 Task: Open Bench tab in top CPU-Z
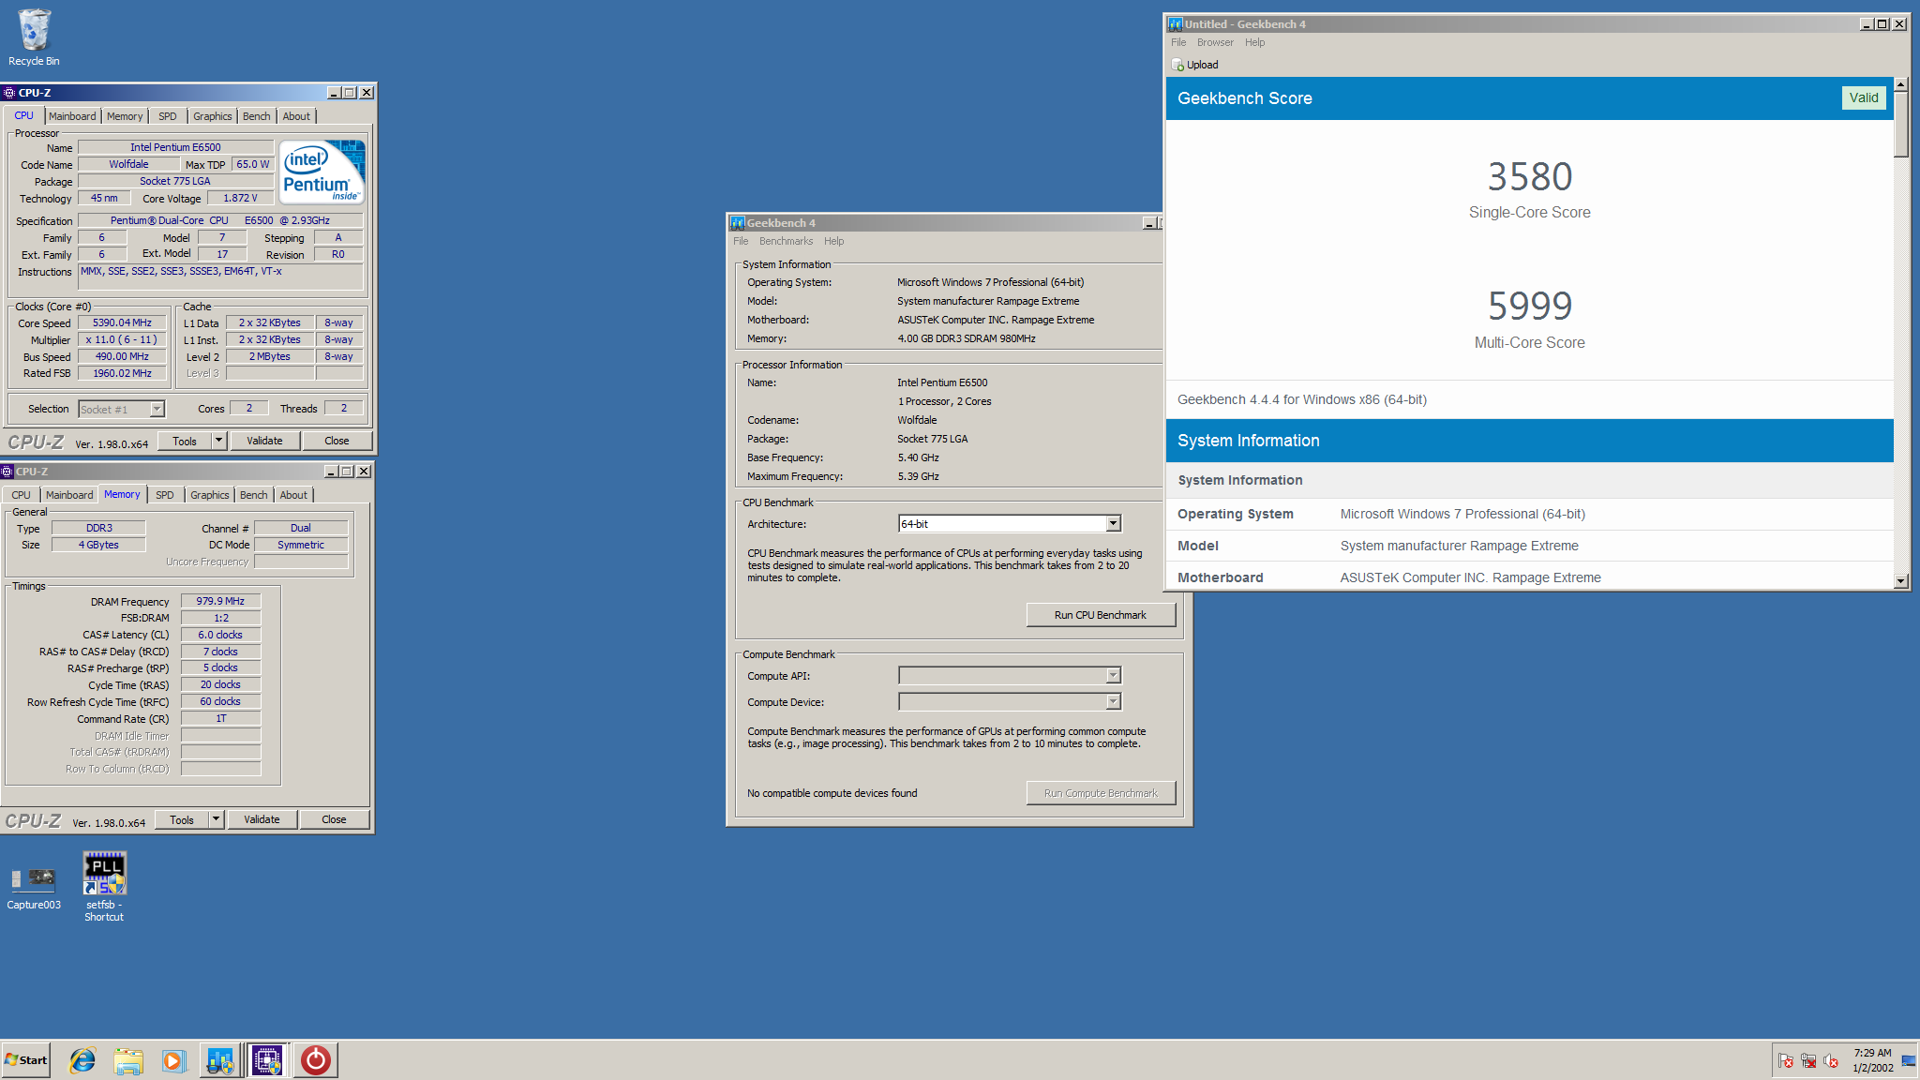[257, 116]
